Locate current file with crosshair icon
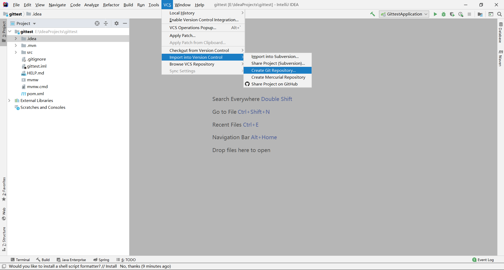This screenshot has height=270, width=504. [97, 23]
